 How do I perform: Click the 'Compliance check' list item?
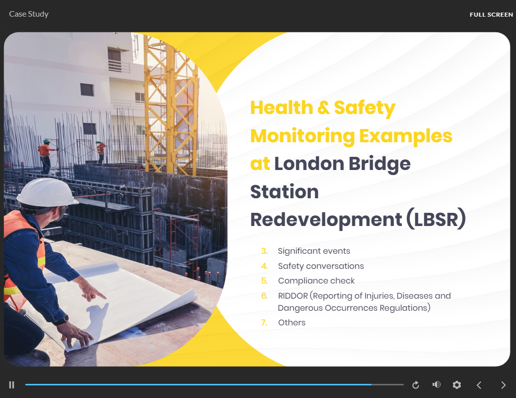click(316, 280)
